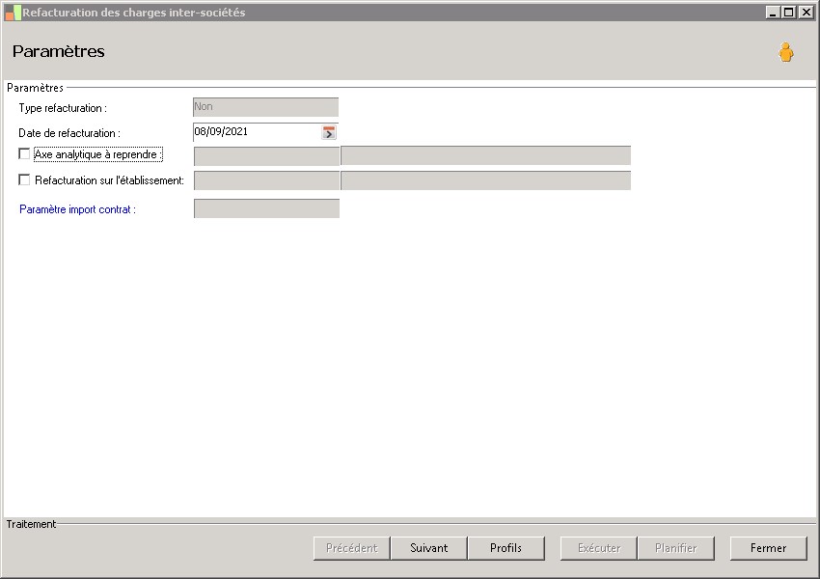The width and height of the screenshot is (820, 579).
Task: Minimize the Refacturation window
Action: coord(773,12)
